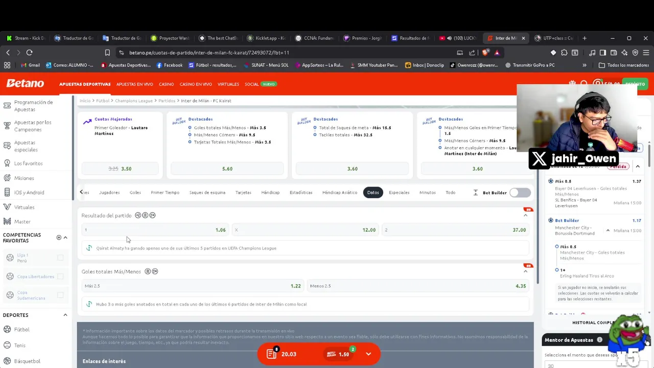The width and height of the screenshot is (654, 368).
Task: Add the Lautaro Martinez boosted 3.50 odds
Action: (x=120, y=169)
